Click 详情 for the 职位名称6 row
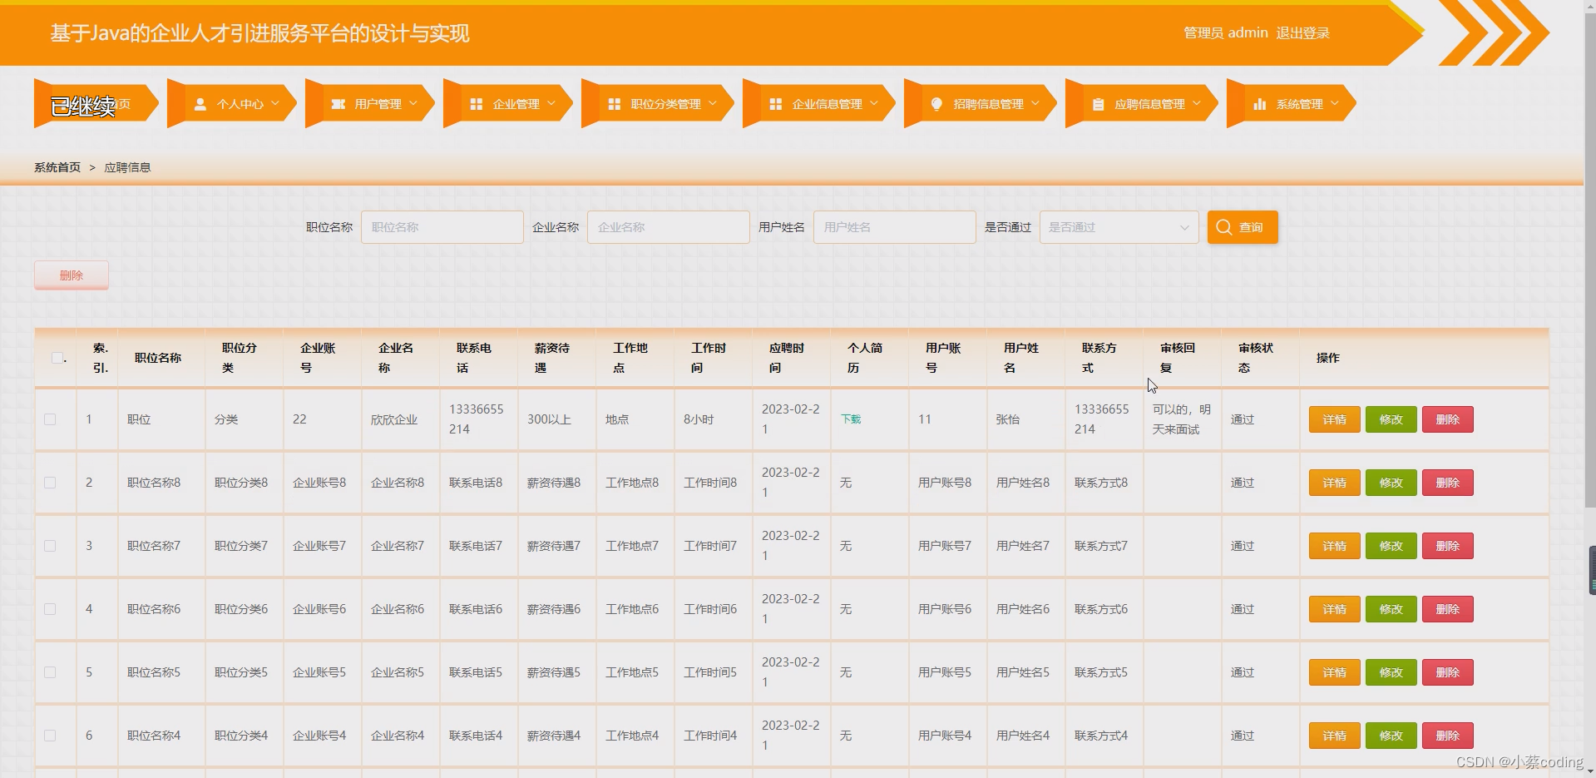This screenshot has height=778, width=1596. [1334, 609]
